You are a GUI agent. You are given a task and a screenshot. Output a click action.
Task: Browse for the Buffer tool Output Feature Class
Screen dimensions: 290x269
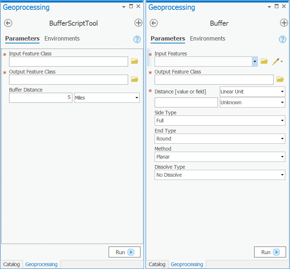pos(280,80)
